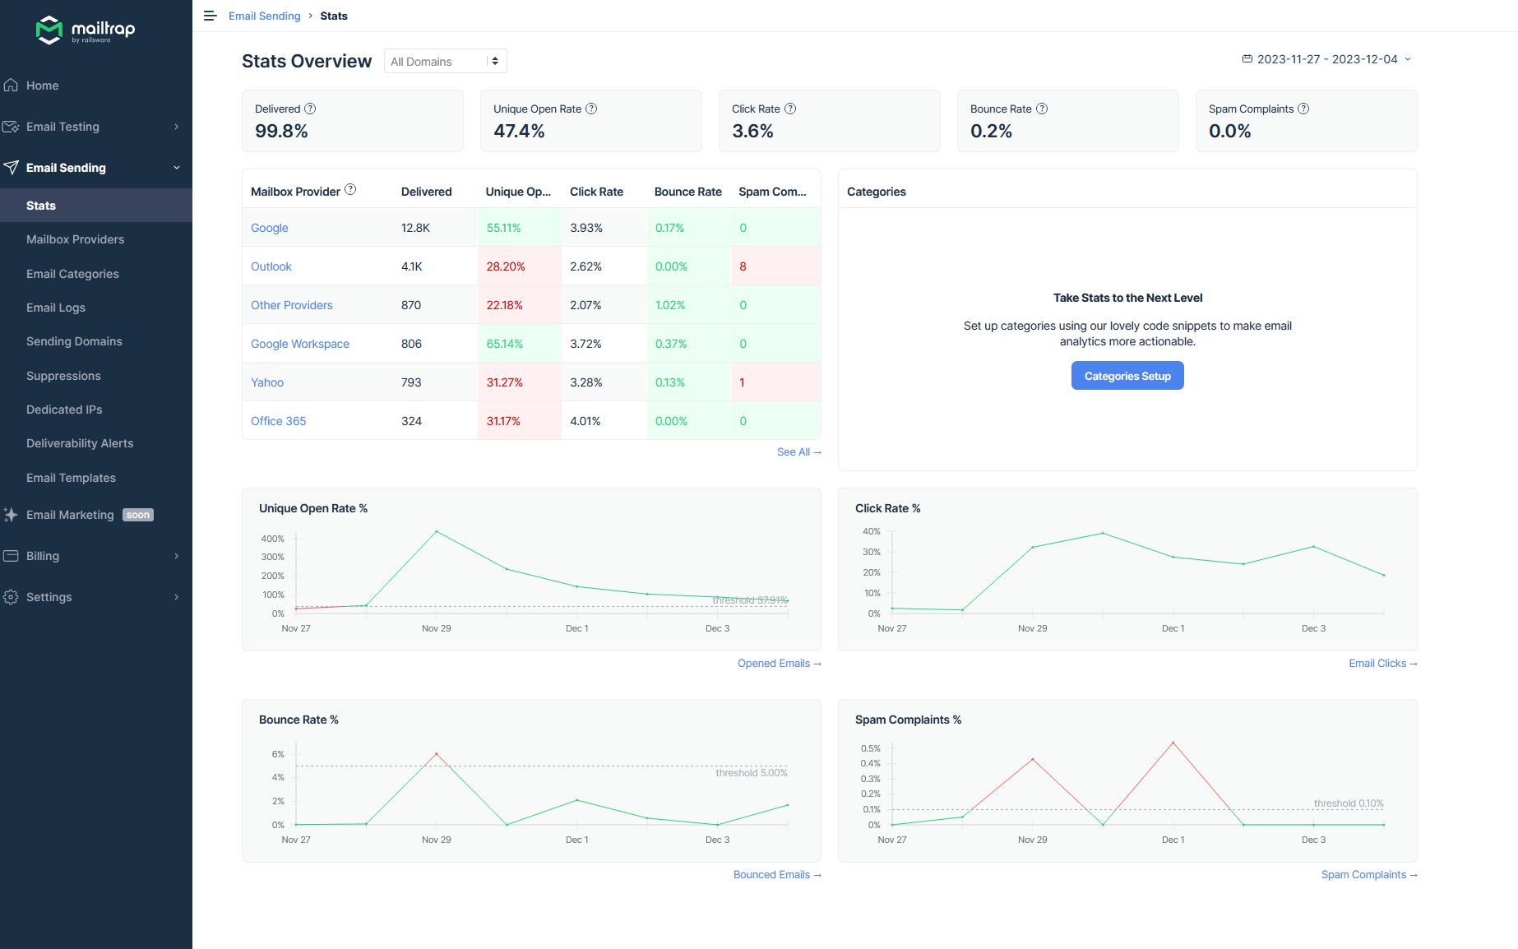Open Mailbox Providers in sidebar
Image resolution: width=1518 pixels, height=949 pixels.
76,239
